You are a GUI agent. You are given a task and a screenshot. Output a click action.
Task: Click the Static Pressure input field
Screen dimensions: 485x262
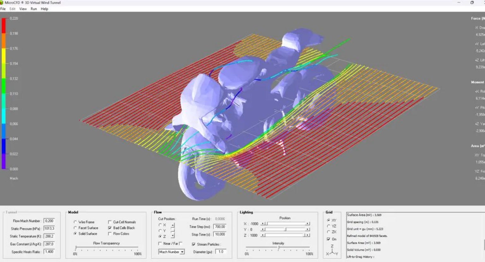tap(49, 229)
